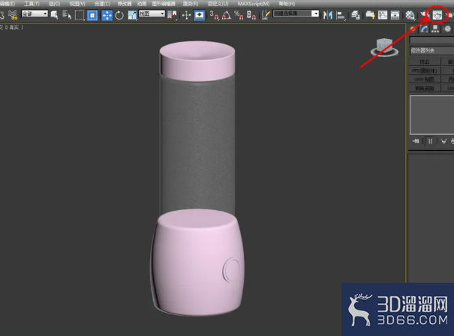Open the selection filter dropdown labeled 全部
The height and width of the screenshot is (336, 454).
pos(35,13)
